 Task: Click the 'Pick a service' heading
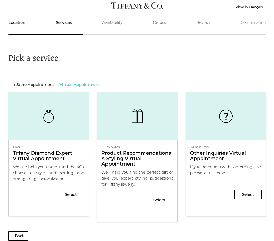point(33,58)
